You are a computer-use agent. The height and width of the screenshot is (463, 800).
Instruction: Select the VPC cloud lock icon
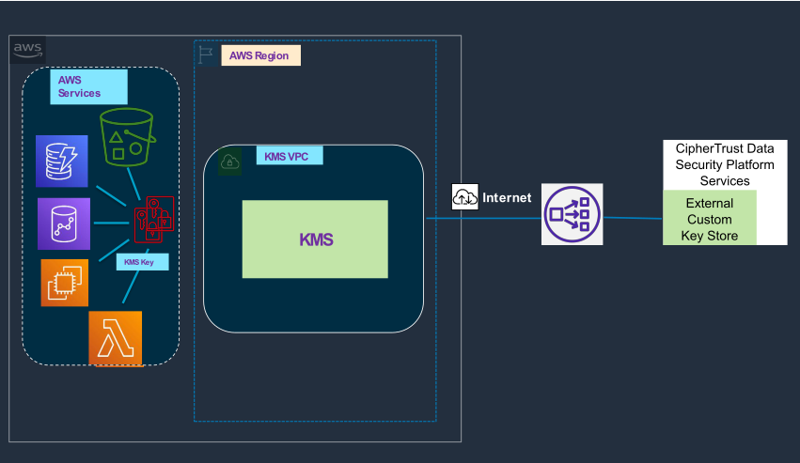(229, 162)
